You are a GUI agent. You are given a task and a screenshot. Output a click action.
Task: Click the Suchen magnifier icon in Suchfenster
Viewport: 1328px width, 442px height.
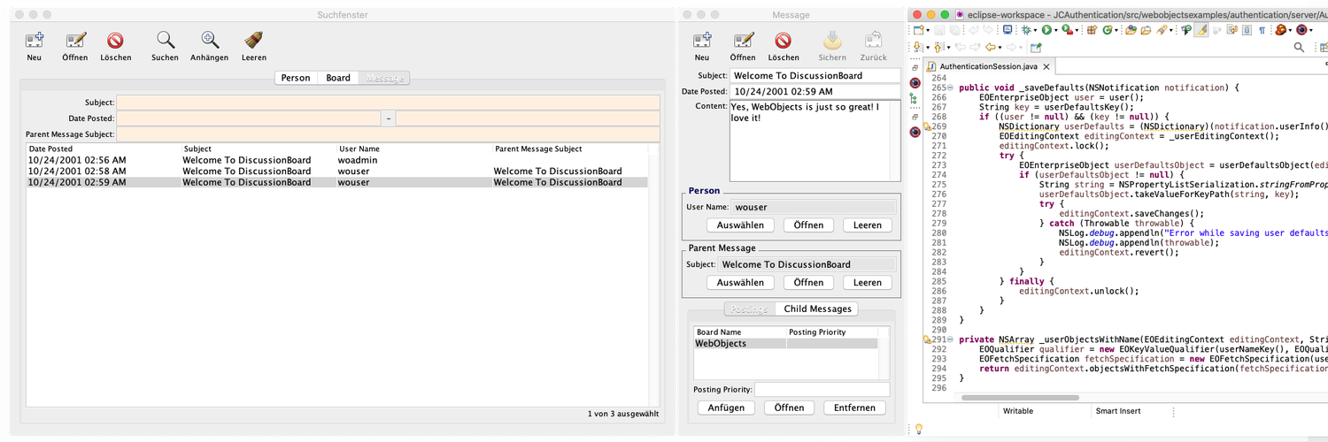[x=165, y=41]
